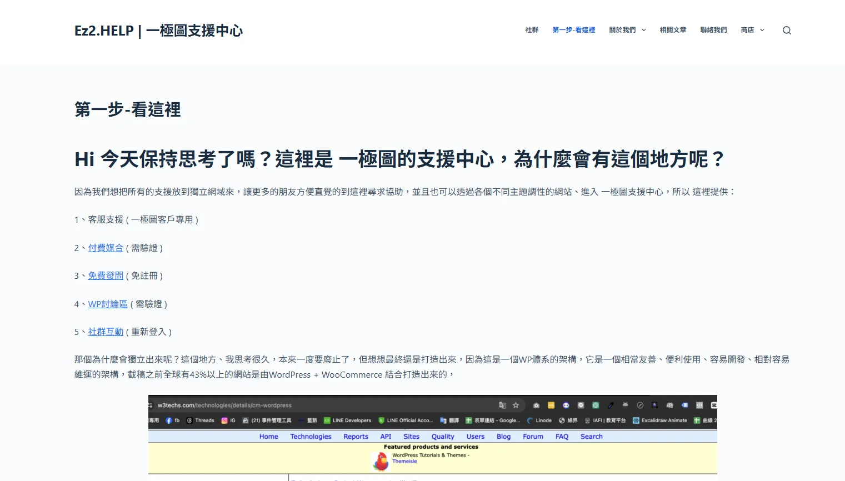Image resolution: width=845 pixels, height=481 pixels.
Task: Click the bookmark star icon in the address bar
Action: pos(515,405)
